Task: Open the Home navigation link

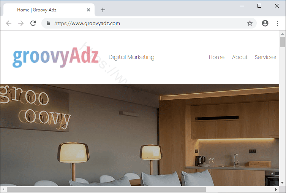Action: point(216,57)
